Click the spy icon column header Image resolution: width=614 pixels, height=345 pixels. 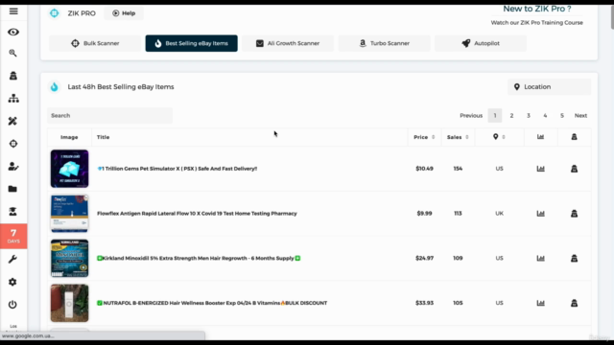[574, 137]
